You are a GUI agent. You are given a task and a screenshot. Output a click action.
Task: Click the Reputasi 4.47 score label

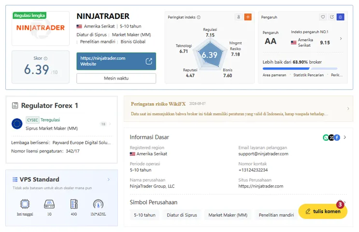coord(190,73)
